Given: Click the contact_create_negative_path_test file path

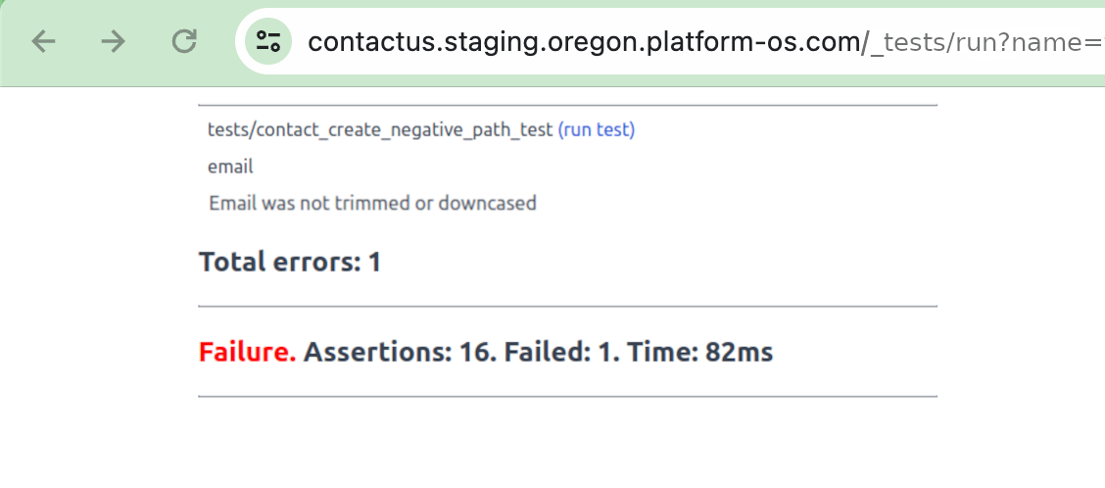Looking at the screenshot, I should [380, 129].
